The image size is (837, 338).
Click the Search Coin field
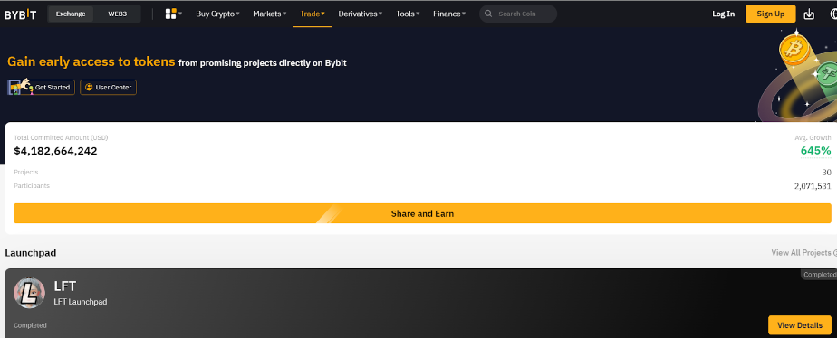[x=518, y=14]
